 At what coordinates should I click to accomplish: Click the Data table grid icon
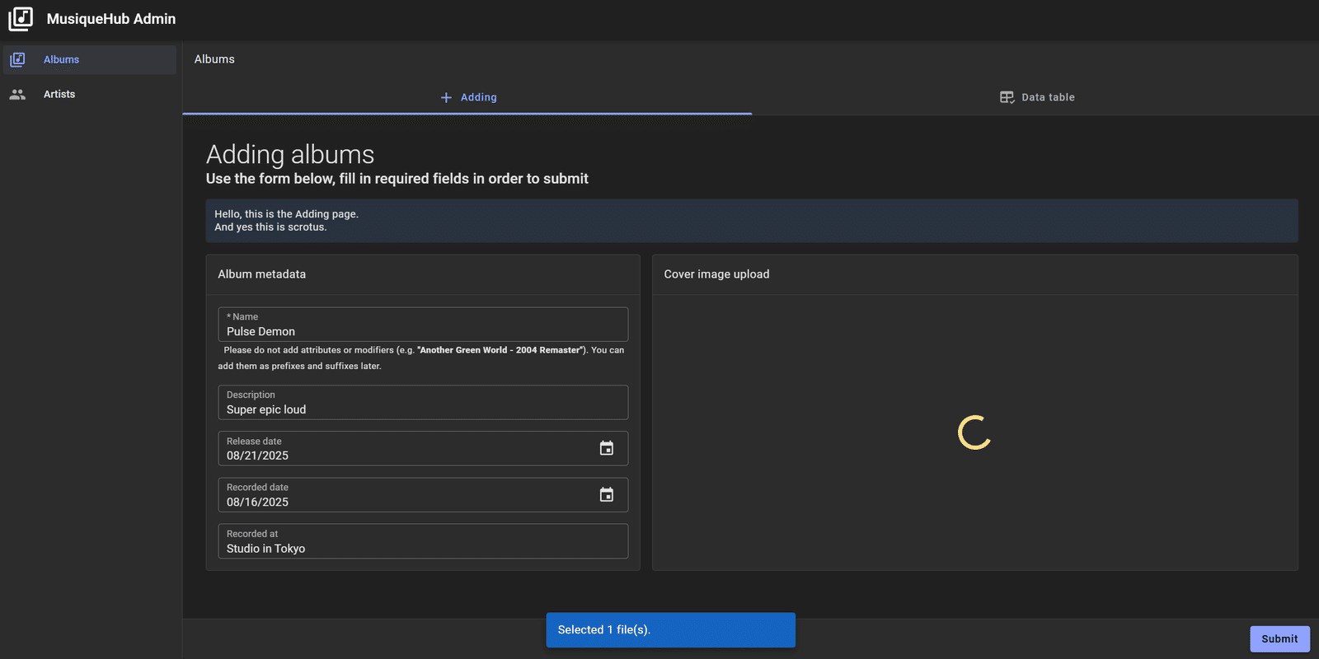point(1007,97)
